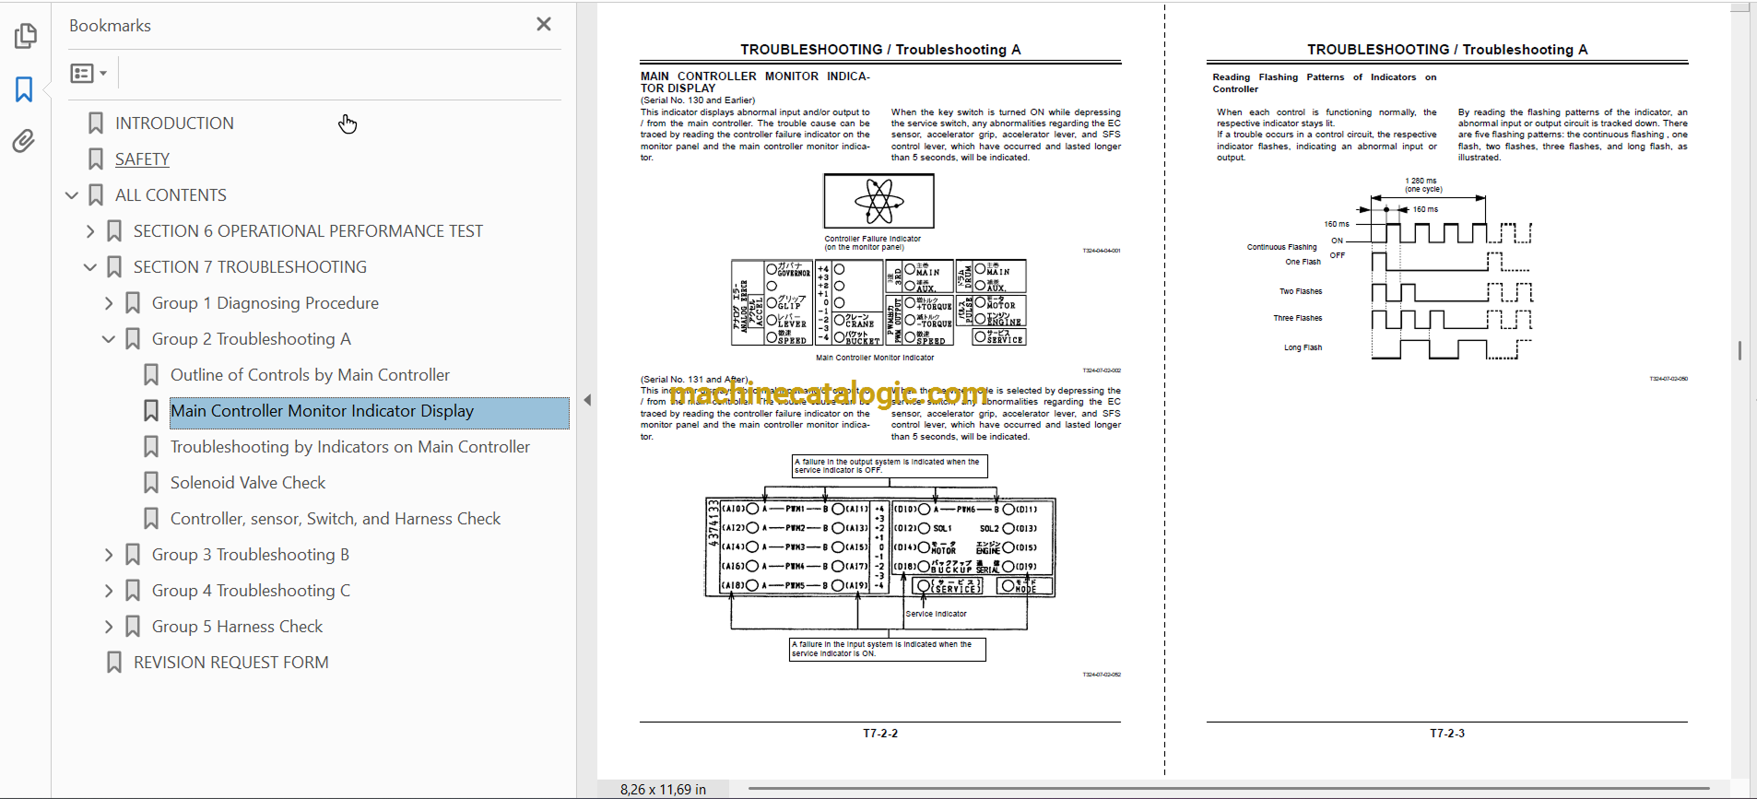The image size is (1757, 799).
Task: Click page number T7-2-3 on right page
Action: [x=1447, y=734]
